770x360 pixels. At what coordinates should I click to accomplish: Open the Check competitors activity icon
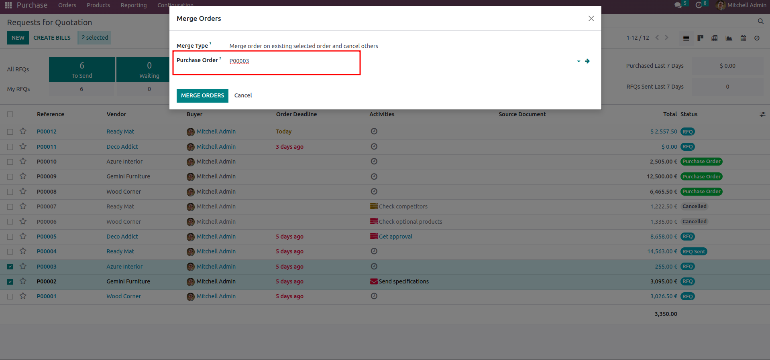(374, 206)
